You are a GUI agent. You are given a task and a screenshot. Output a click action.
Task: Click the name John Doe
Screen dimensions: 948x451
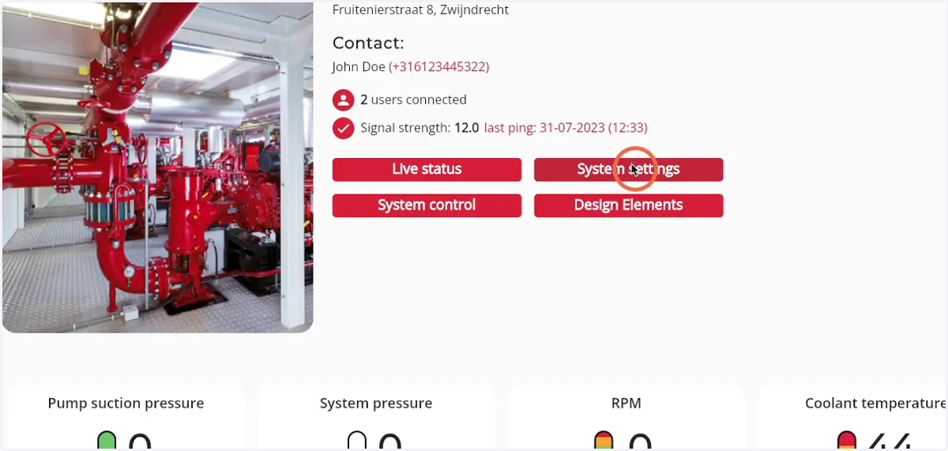(x=359, y=67)
